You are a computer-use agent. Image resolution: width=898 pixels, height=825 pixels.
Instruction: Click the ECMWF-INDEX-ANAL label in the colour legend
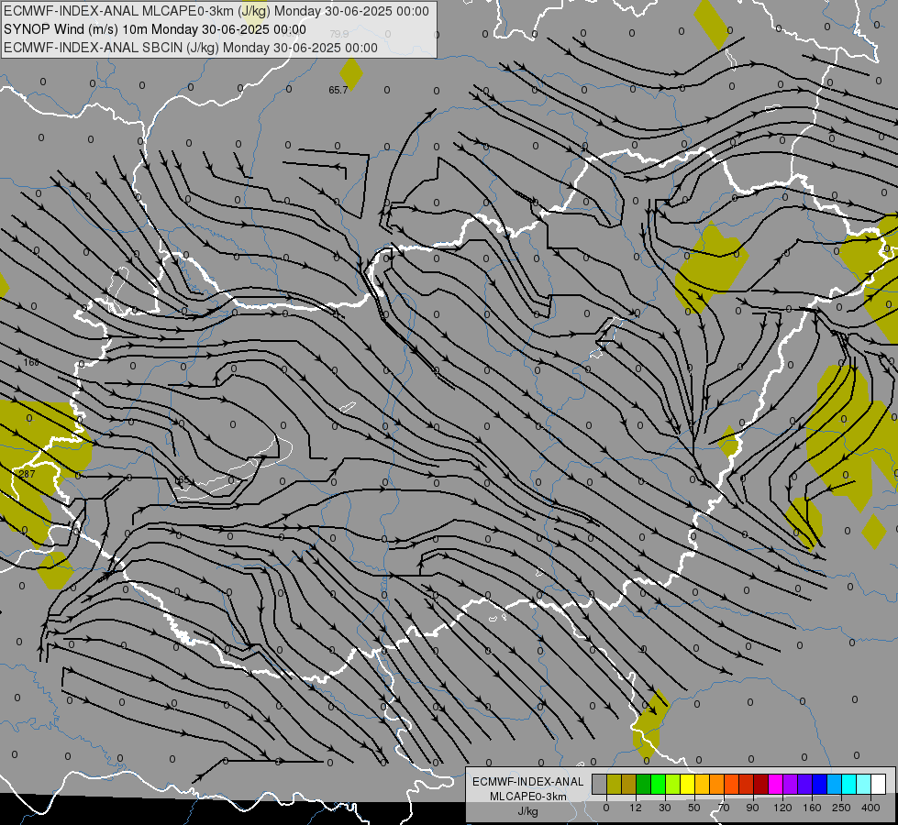click(x=528, y=782)
